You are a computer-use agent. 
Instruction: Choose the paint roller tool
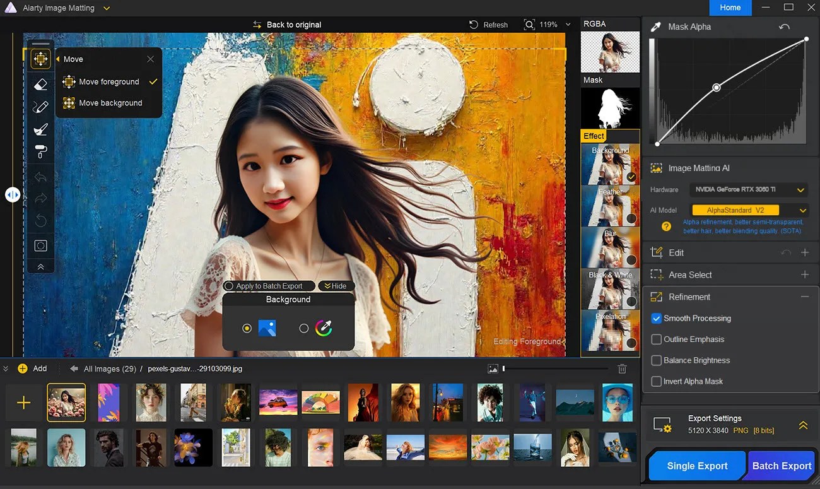point(40,151)
